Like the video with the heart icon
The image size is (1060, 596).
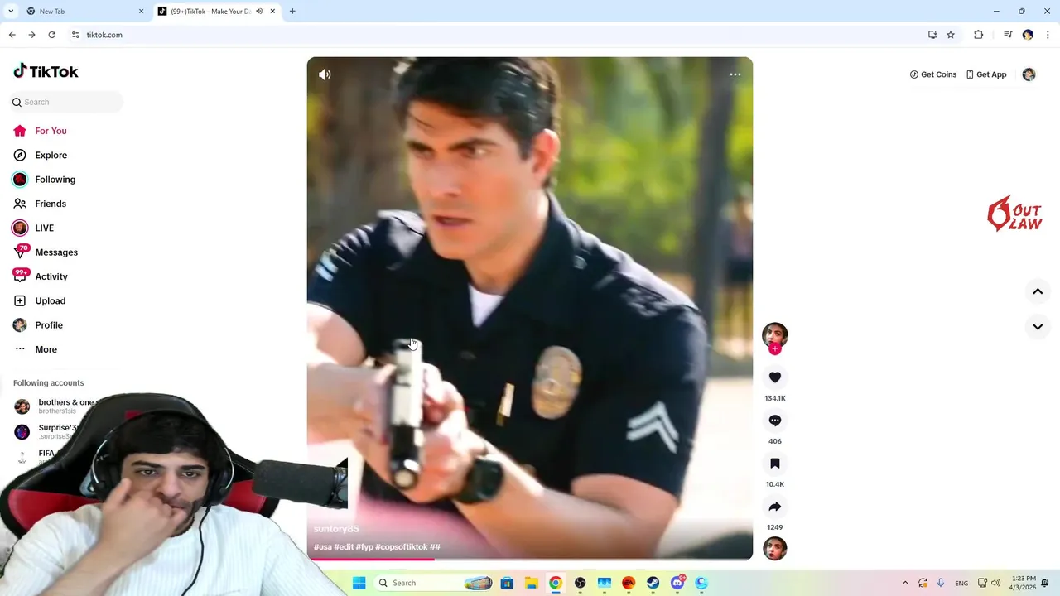pos(775,377)
